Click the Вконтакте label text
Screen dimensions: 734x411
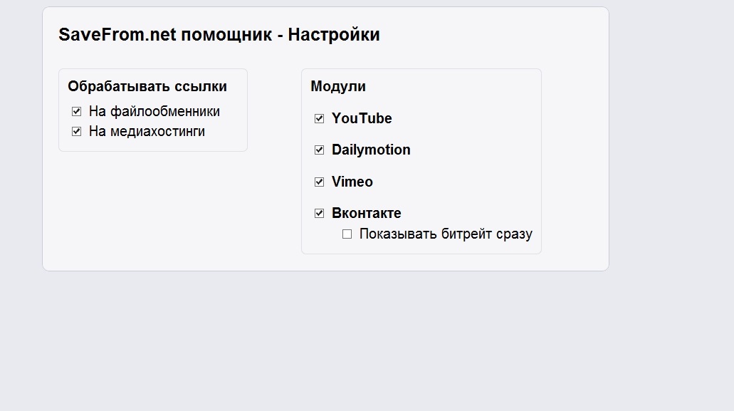367,213
